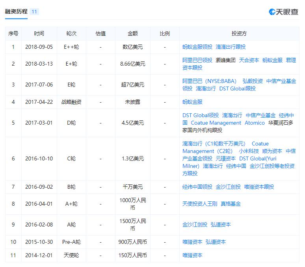Open 经纬中国领投 link in the B轮 row
Screen dimensions: 305x267
(197, 187)
